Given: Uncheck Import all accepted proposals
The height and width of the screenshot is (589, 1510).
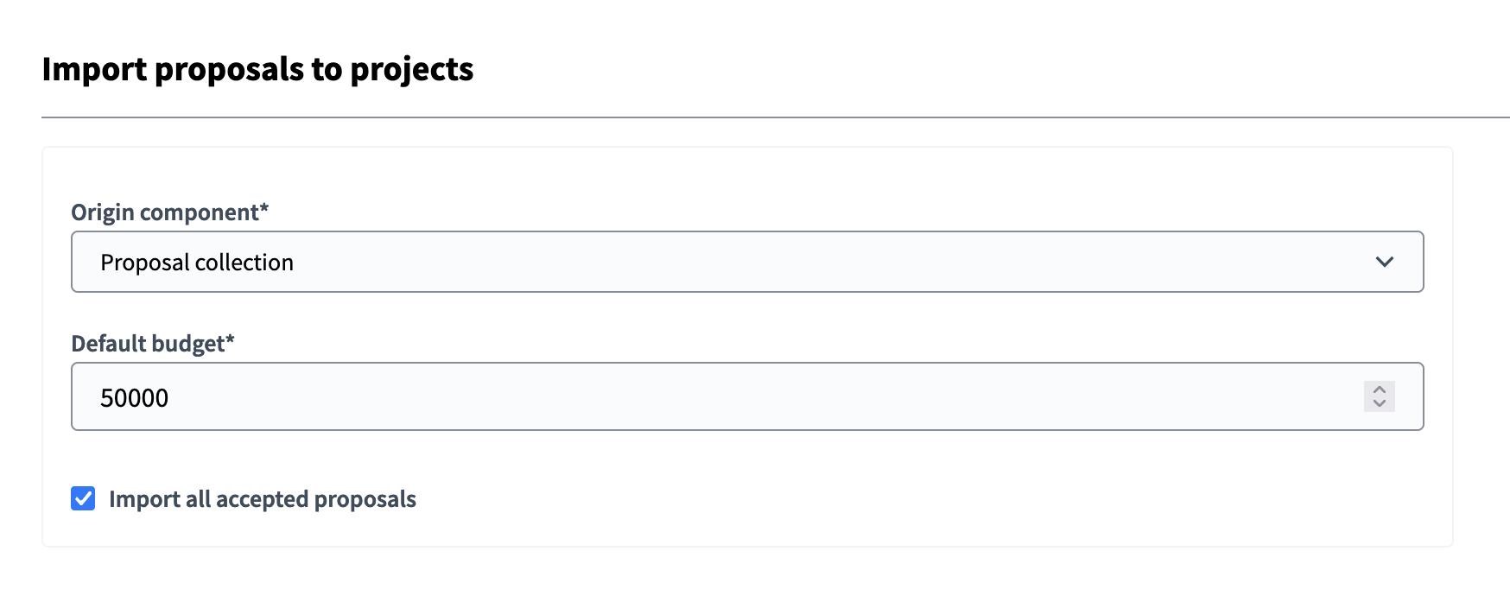Looking at the screenshot, I should [x=83, y=498].
